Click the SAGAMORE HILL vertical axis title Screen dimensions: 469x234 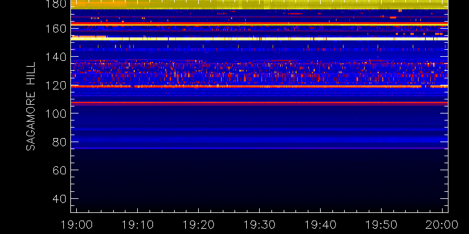point(30,106)
